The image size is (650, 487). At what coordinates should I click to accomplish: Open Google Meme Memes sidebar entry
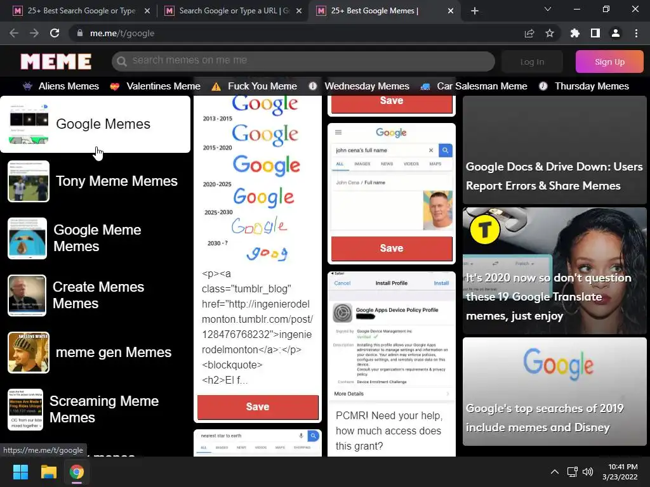coord(95,238)
